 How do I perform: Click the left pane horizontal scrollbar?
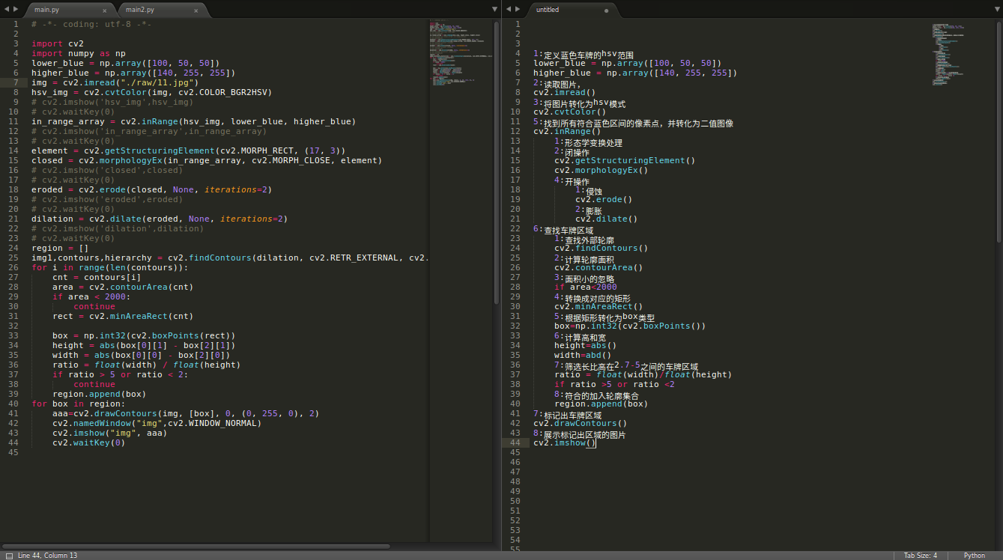pyautogui.click(x=196, y=547)
